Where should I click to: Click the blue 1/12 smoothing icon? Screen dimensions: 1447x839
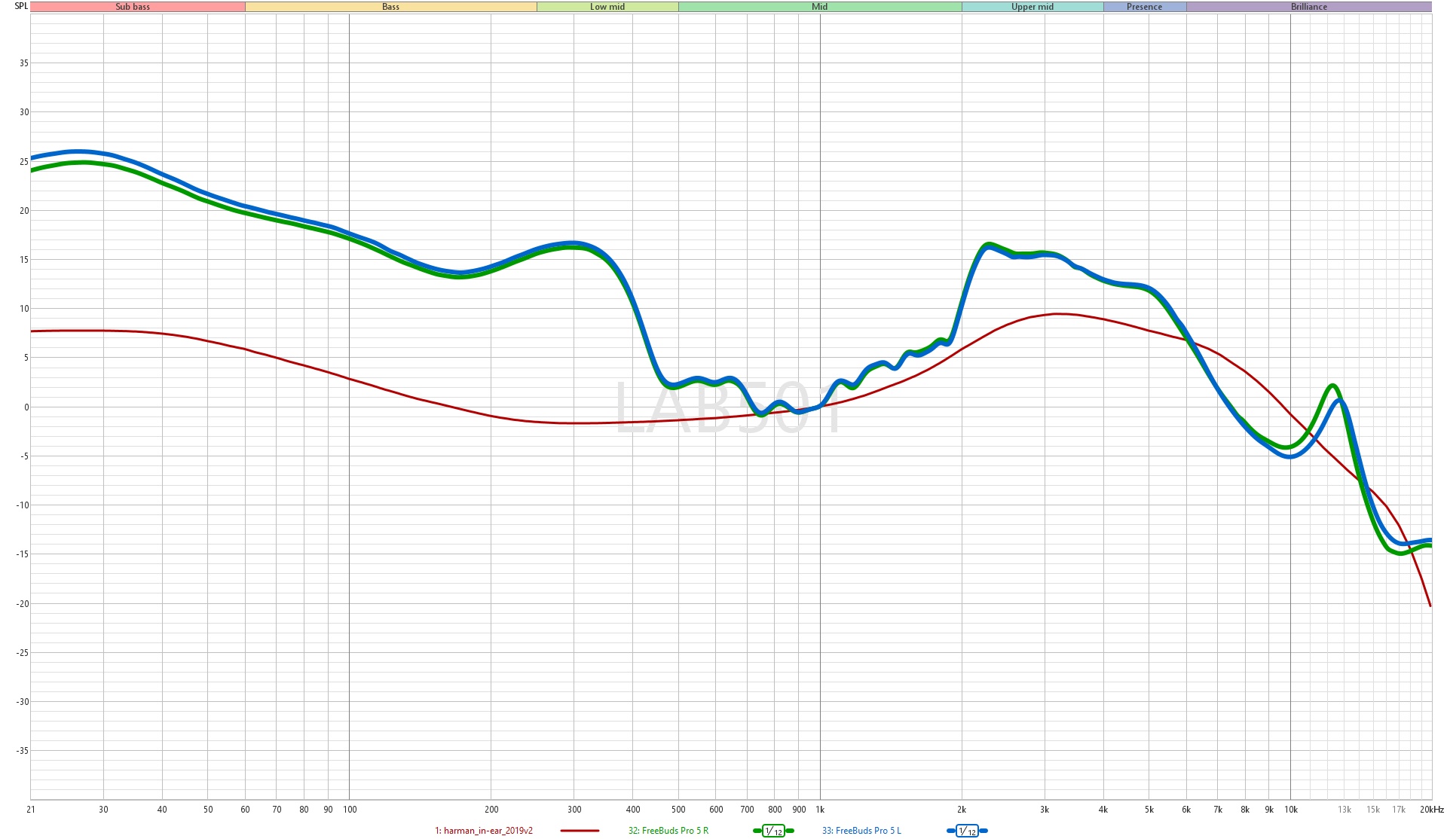tap(967, 831)
